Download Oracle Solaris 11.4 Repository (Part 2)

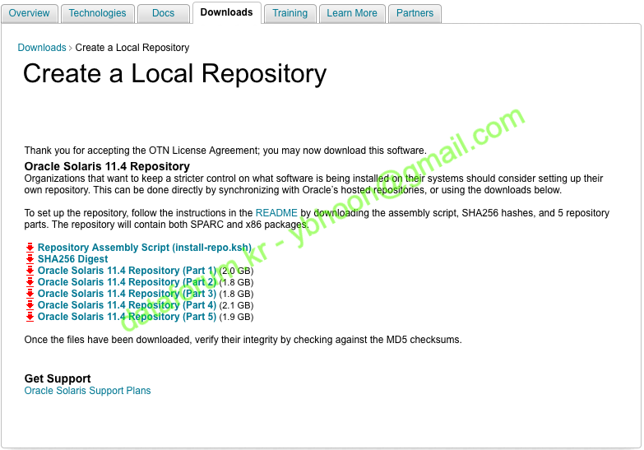point(127,282)
